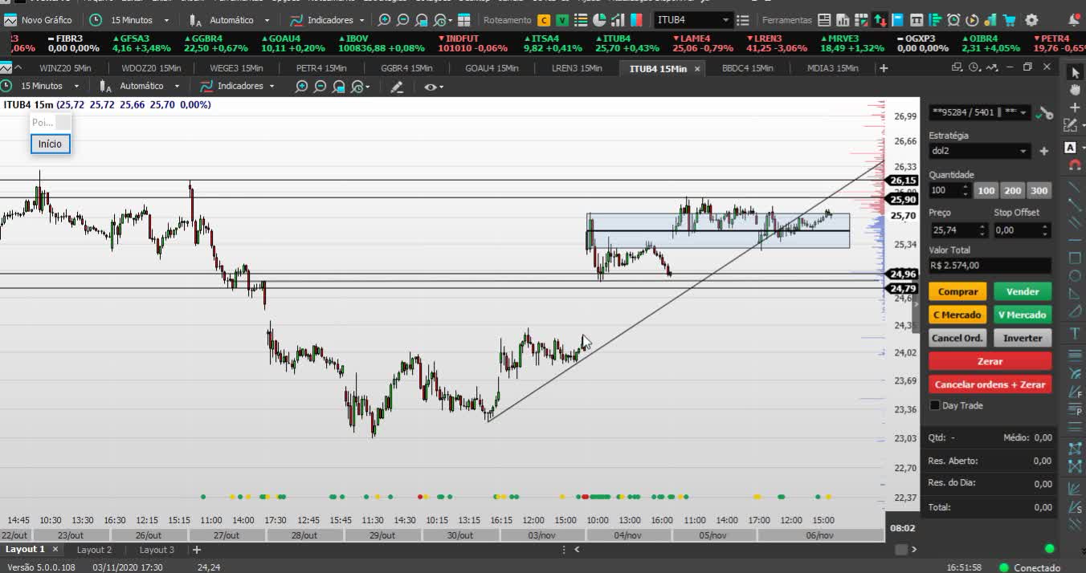
Task: Open the Estratégia dol2 dropdown
Action: 979,151
